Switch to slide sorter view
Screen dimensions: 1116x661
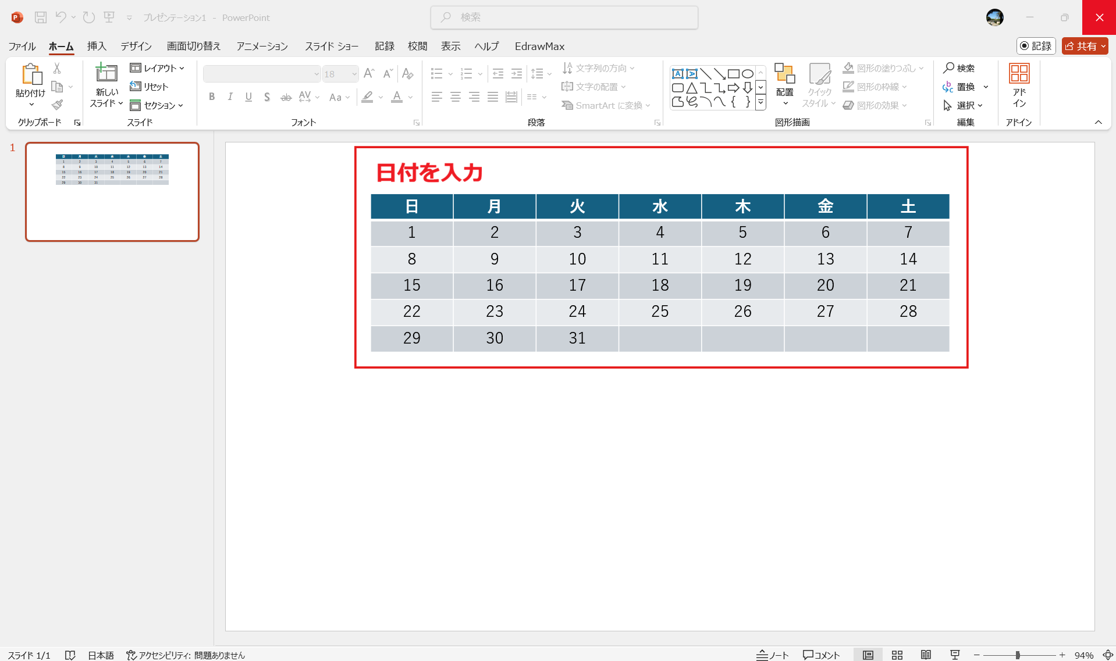(x=897, y=655)
